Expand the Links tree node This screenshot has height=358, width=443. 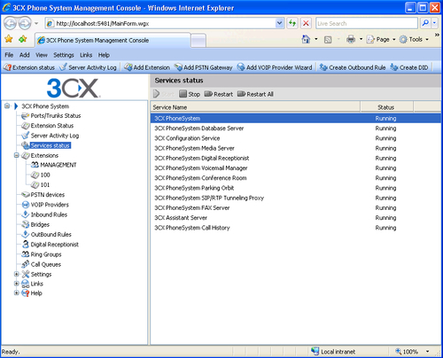coord(17,284)
